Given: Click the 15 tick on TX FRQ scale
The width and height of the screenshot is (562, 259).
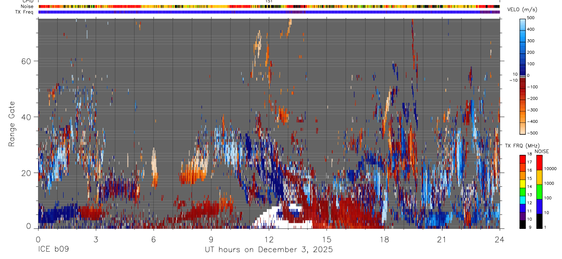Looking at the screenshot, I should point(530,179).
